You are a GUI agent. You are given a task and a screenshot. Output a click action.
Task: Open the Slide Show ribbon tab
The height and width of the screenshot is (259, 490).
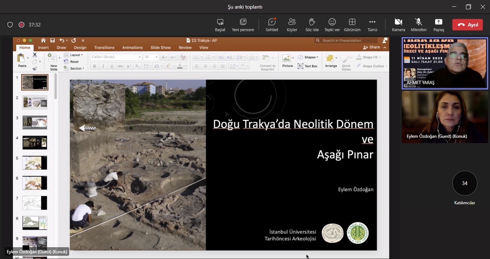pos(161,48)
